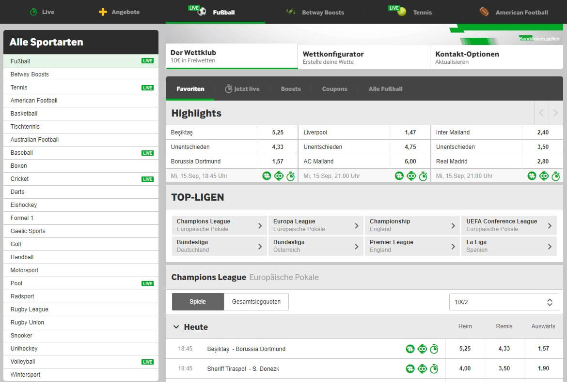Click stopwatch icon in Sheriff Tiraspol row
This screenshot has width=567, height=382.
(x=434, y=368)
